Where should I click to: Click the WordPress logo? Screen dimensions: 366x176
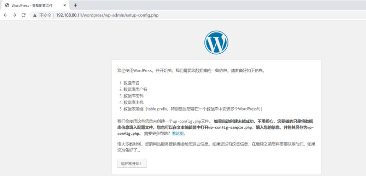click(x=216, y=42)
